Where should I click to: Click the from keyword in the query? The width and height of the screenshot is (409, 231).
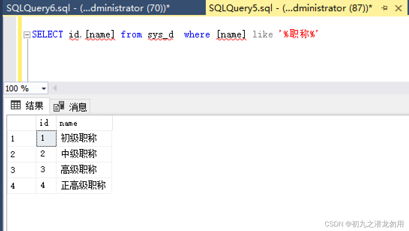click(132, 34)
